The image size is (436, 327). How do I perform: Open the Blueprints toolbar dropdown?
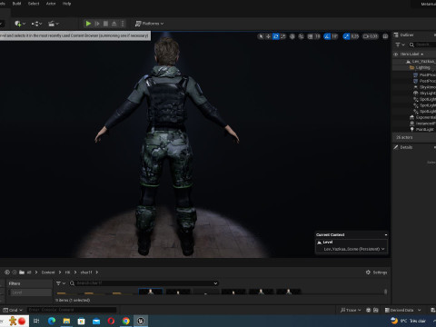point(36,24)
